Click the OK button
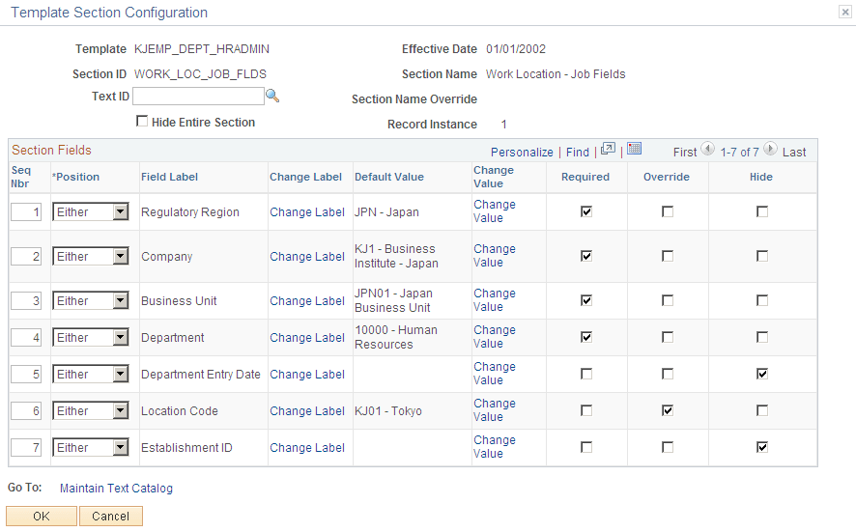This screenshot has height=532, width=856. click(42, 517)
